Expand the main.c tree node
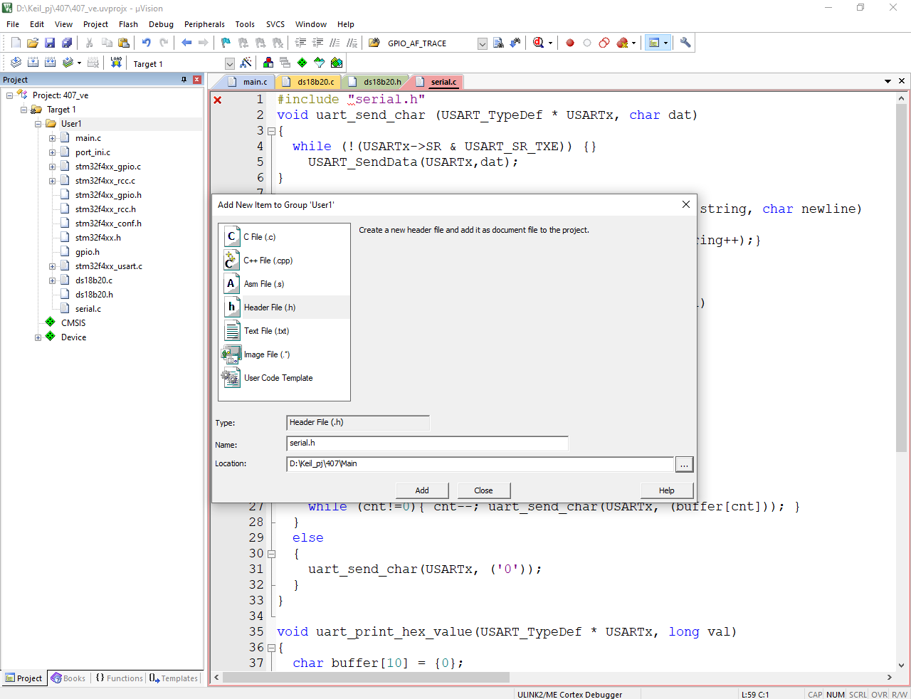The height and width of the screenshot is (699, 911). tap(52, 138)
